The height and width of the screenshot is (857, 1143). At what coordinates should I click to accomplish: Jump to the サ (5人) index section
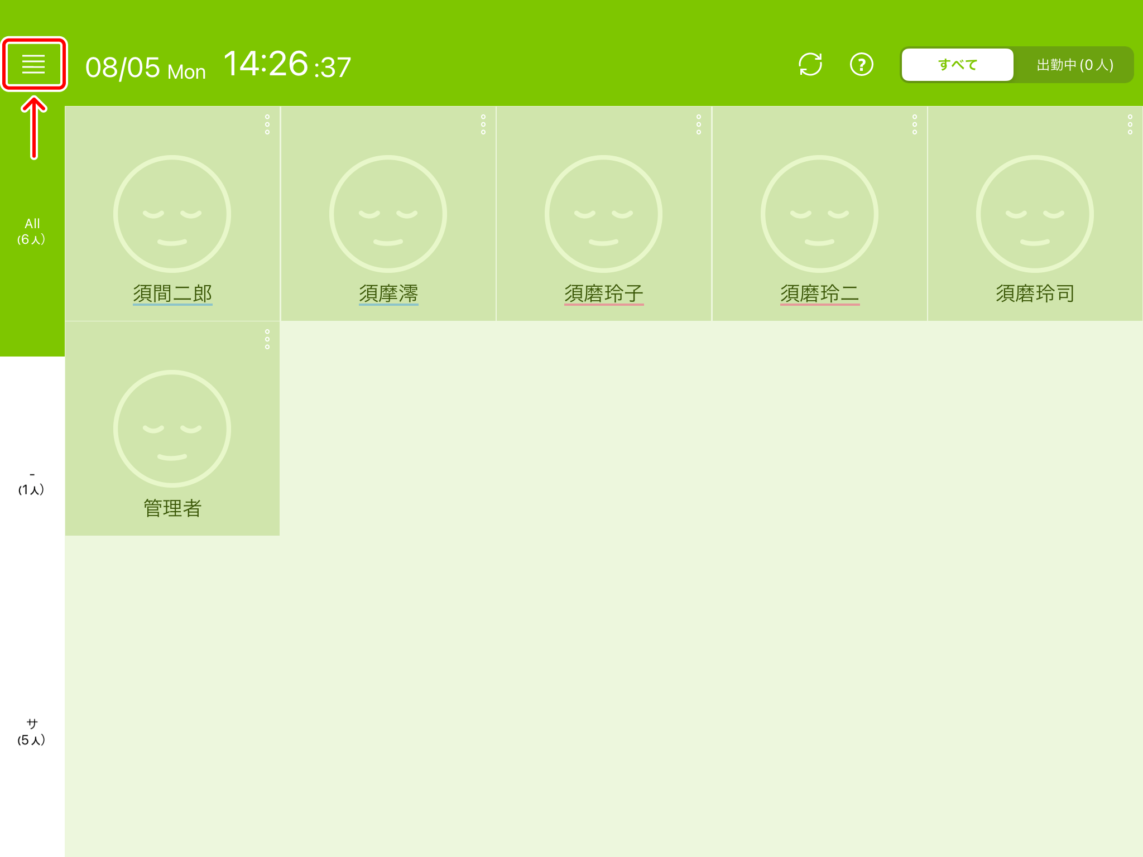tap(31, 731)
